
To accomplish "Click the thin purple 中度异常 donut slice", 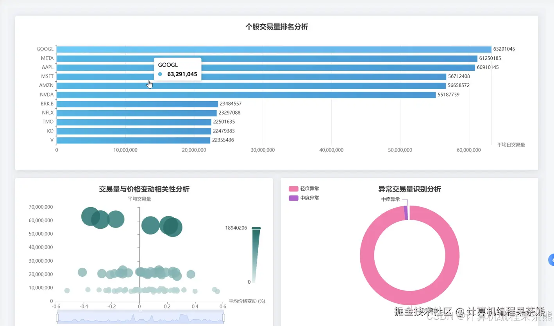I will pos(406,213).
